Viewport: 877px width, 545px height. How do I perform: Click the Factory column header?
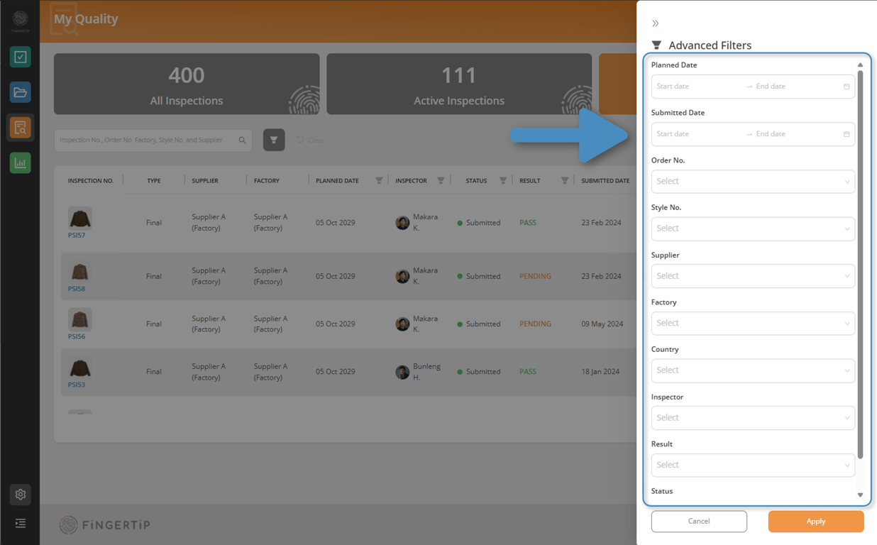pyautogui.click(x=267, y=181)
